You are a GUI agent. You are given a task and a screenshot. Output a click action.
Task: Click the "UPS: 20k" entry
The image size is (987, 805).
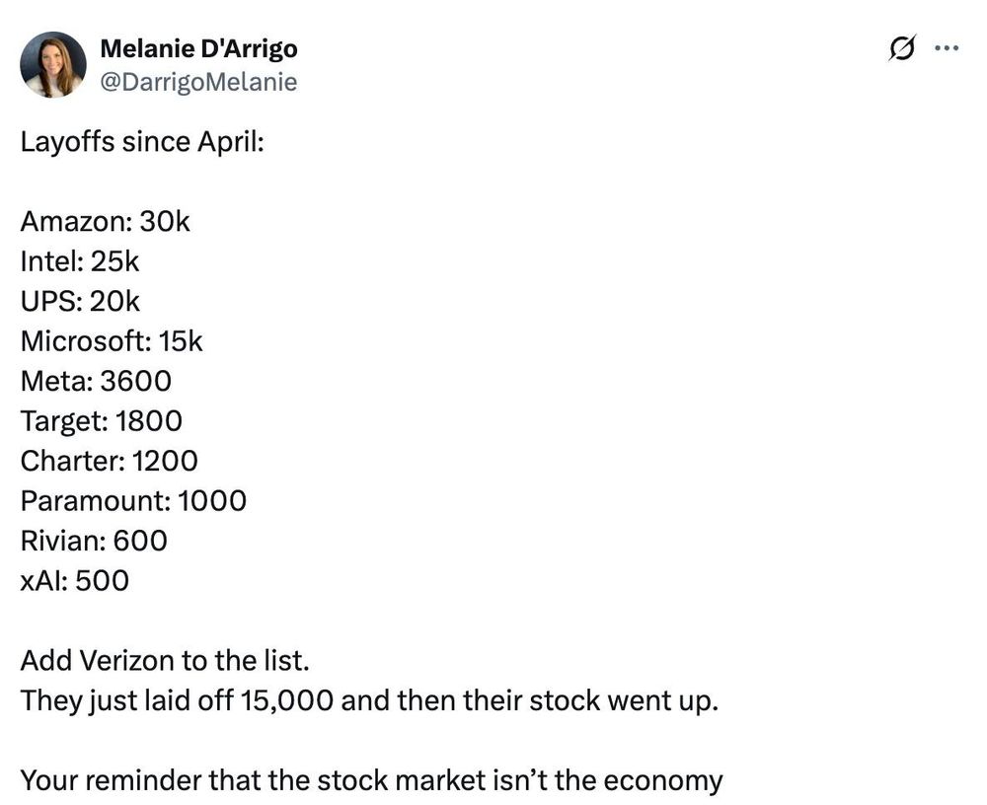pos(80,301)
